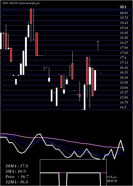
Task: Click the 16.82 price axis label
Action: 124,67
